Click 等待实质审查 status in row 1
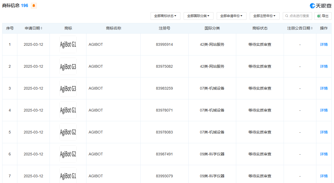The height and width of the screenshot is (183, 334). pos(260,44)
